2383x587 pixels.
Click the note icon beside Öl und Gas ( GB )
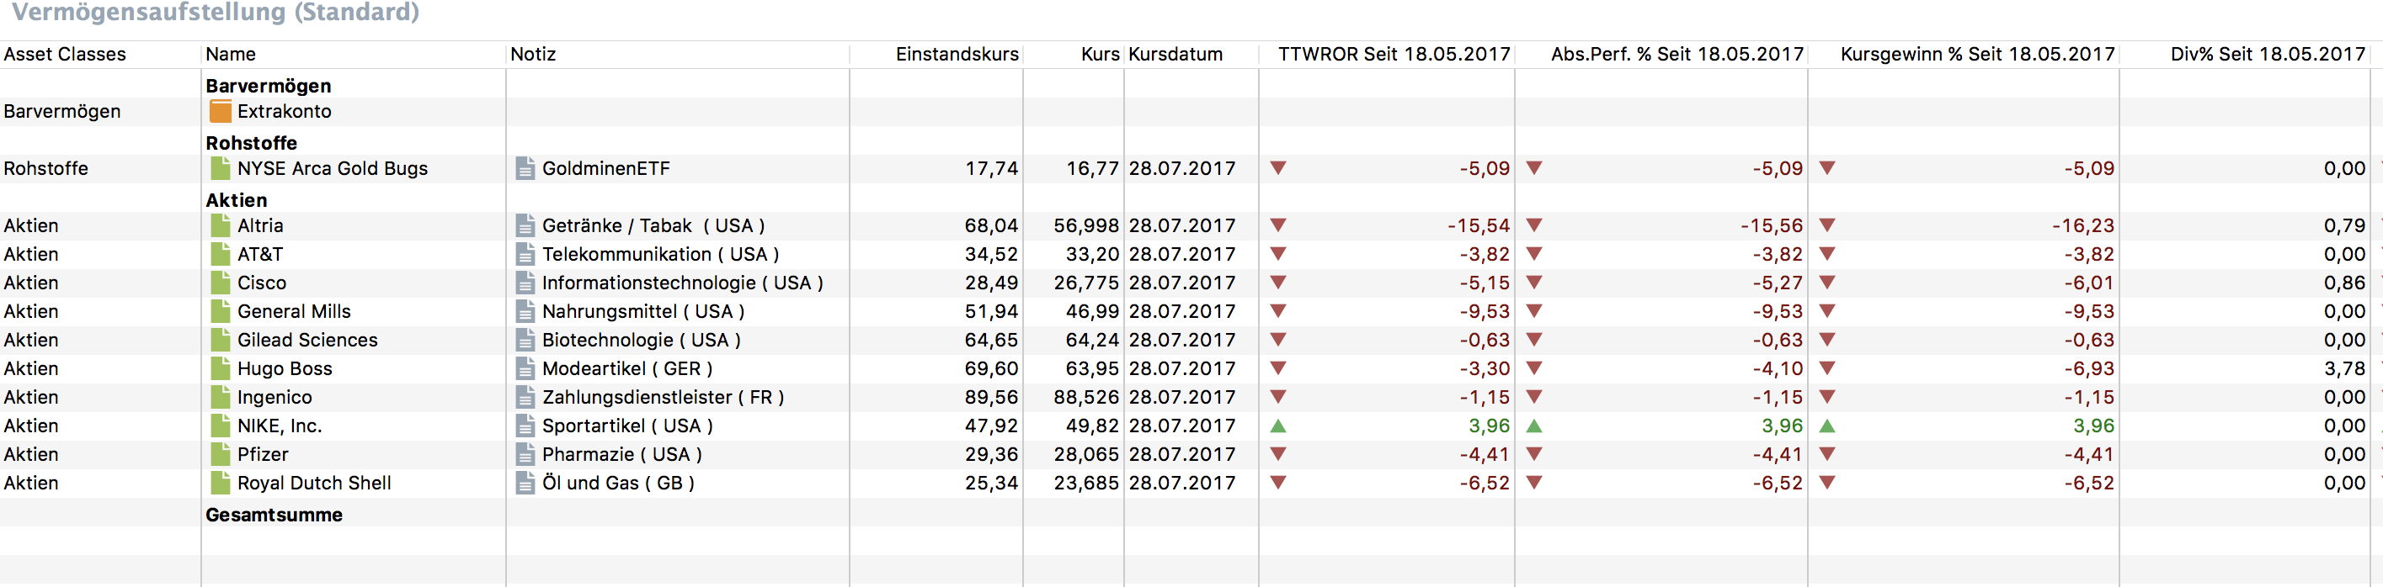click(525, 484)
